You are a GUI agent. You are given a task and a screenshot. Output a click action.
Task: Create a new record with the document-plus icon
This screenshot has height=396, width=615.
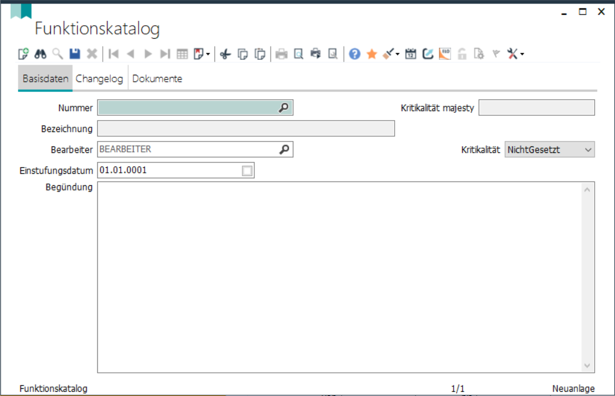(23, 54)
